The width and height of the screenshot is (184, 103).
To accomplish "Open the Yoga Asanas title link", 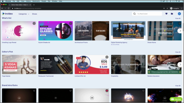I will pyautogui.click(x=6, y=76).
